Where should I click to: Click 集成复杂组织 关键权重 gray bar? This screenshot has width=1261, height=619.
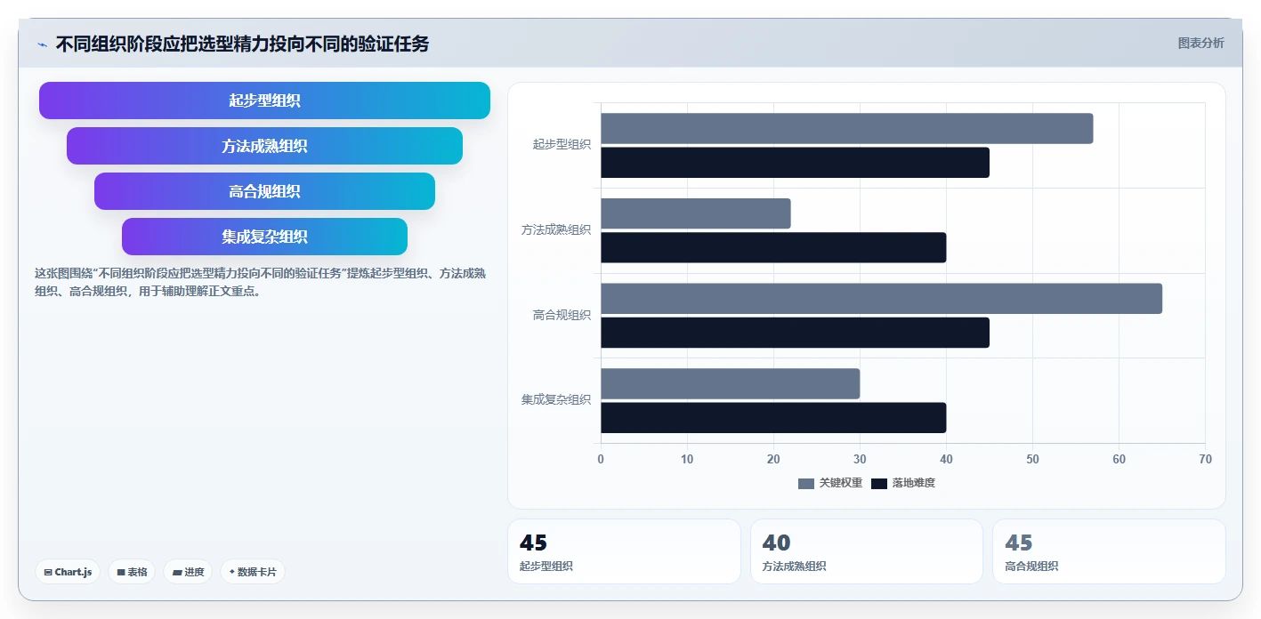pyautogui.click(x=730, y=383)
